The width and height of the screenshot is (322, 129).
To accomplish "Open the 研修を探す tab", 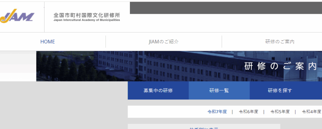I will coord(280,91).
